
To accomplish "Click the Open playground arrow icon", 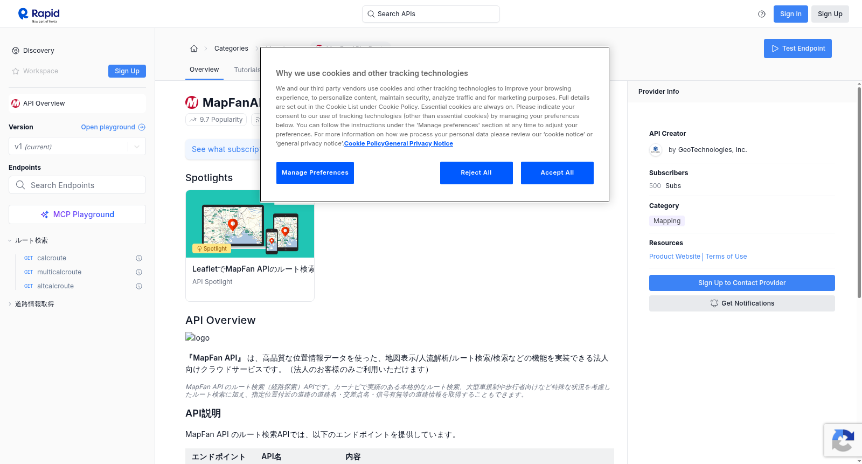I will (142, 127).
